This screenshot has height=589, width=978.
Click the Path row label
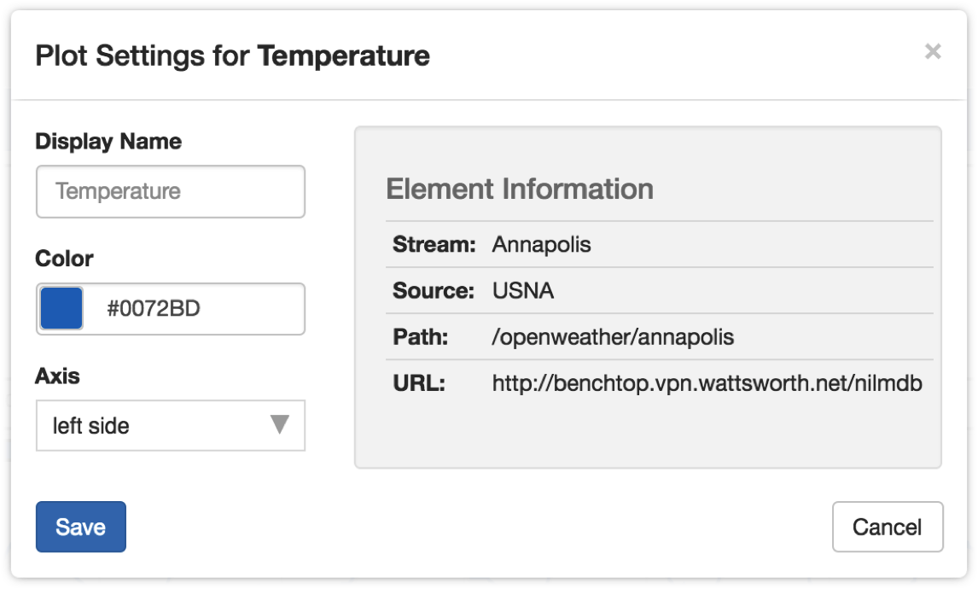(421, 337)
